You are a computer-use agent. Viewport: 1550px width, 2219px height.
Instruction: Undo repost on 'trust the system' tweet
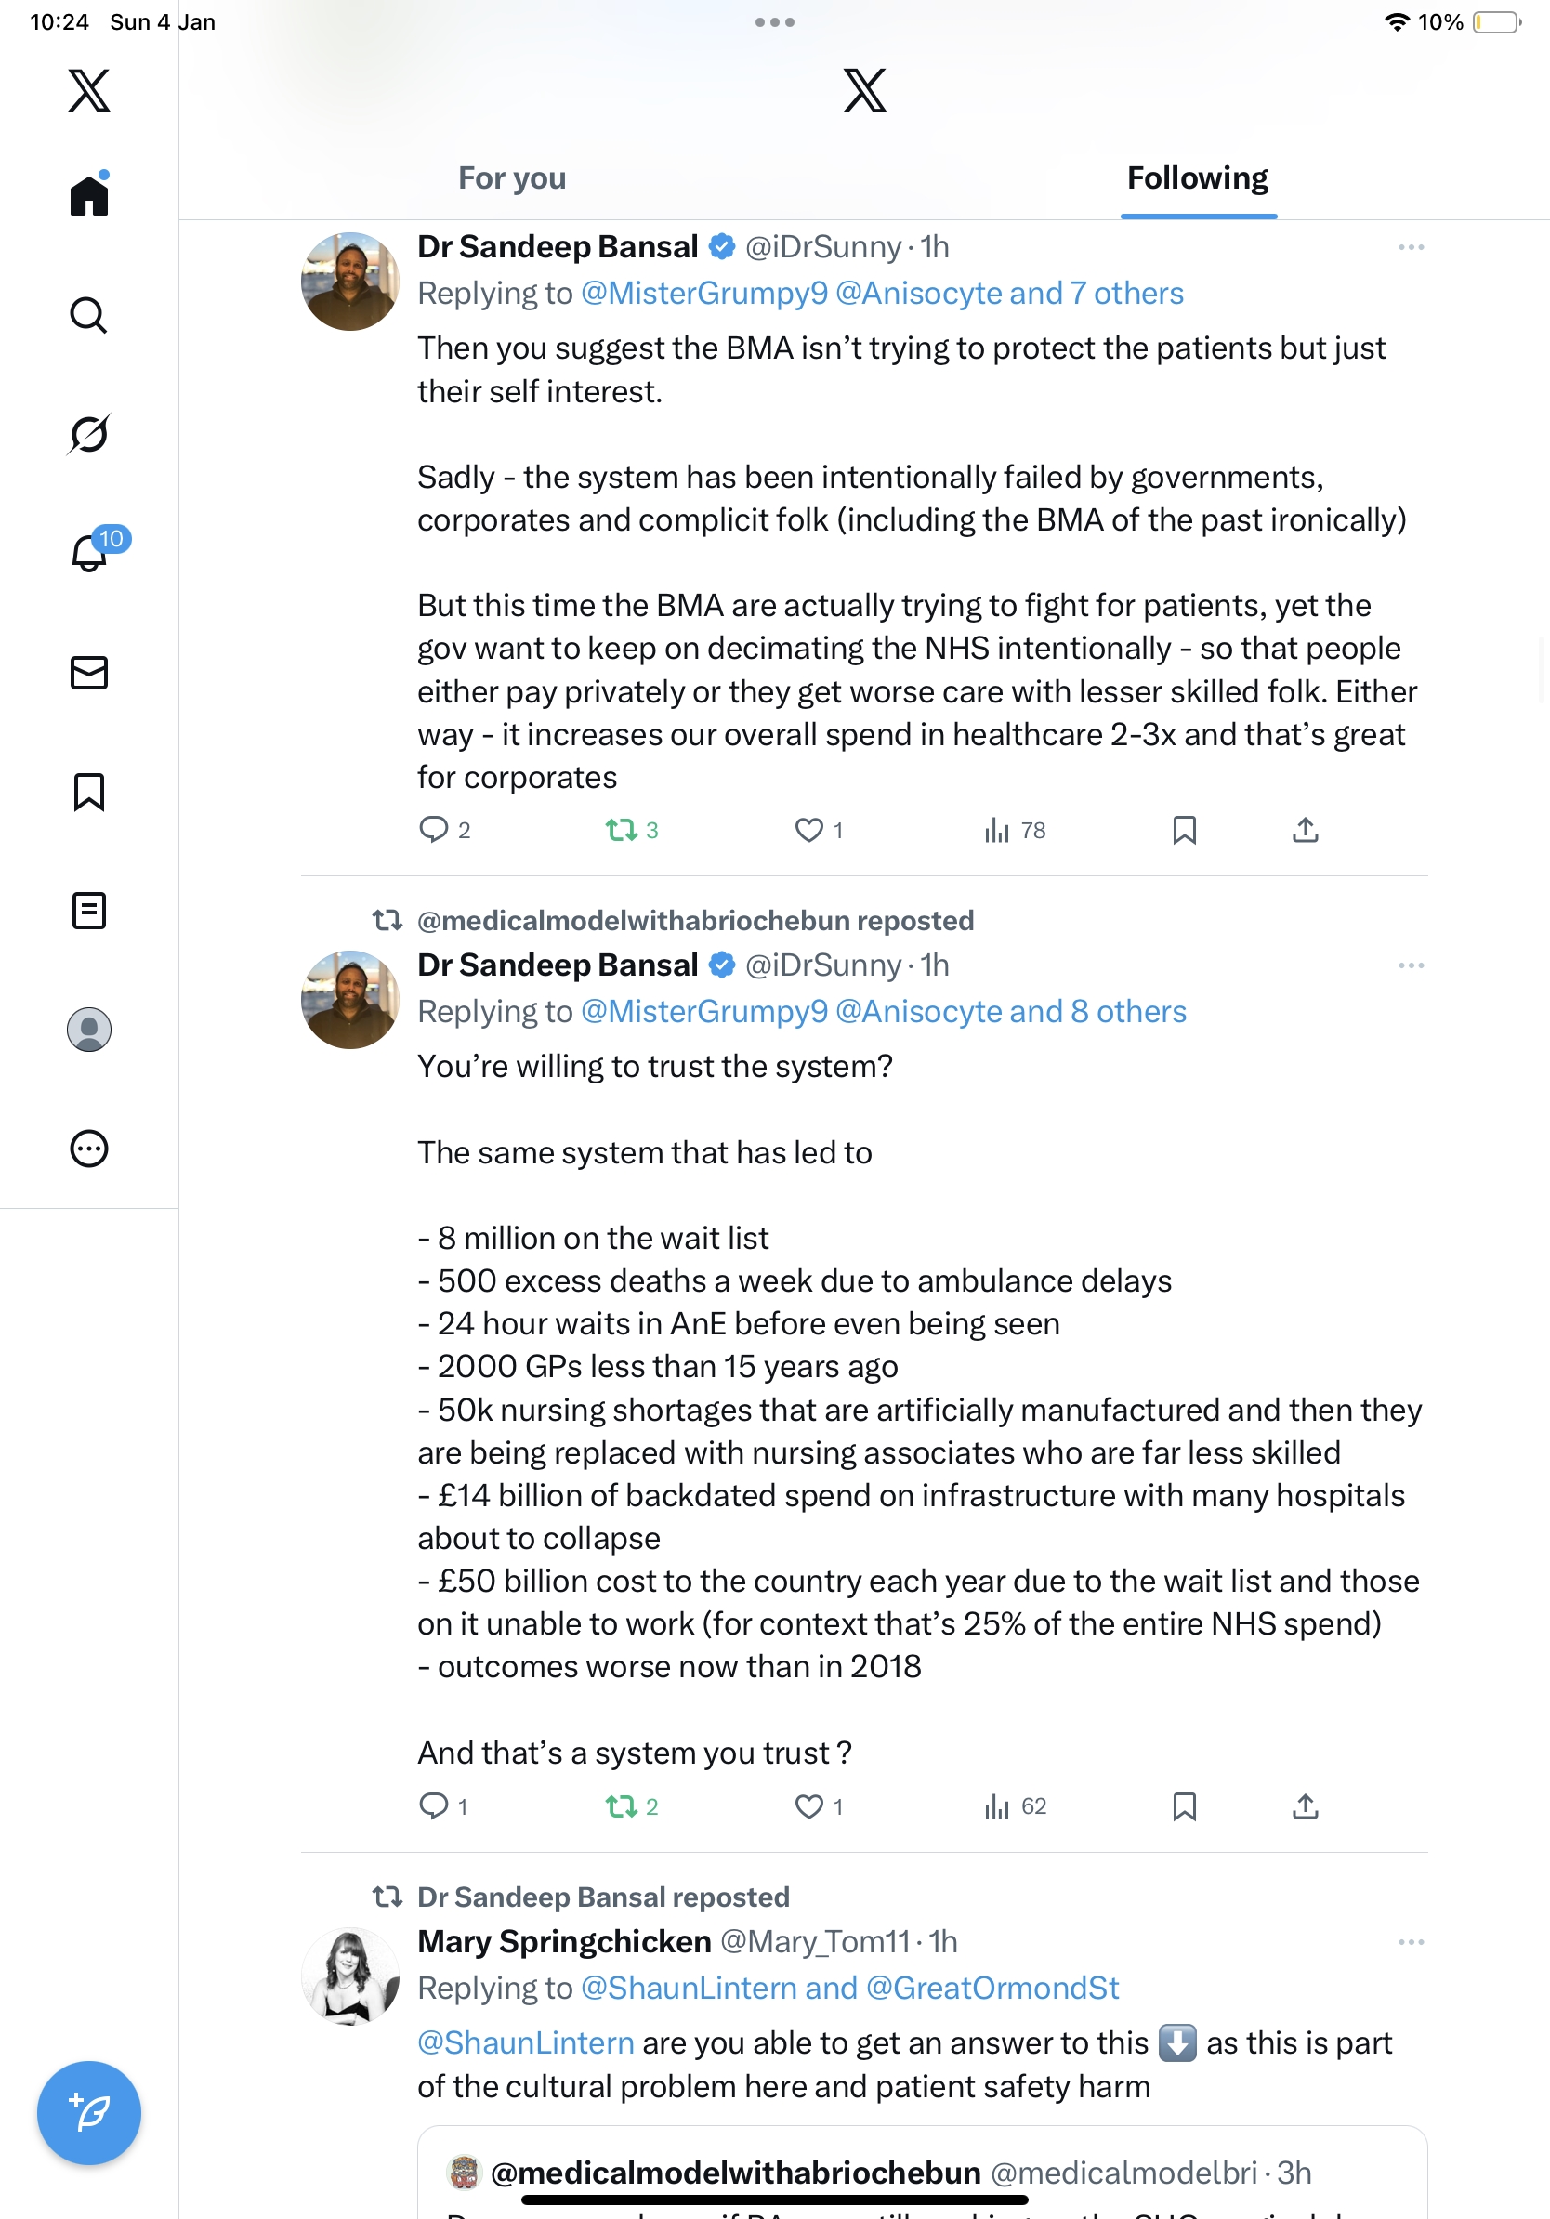pyautogui.click(x=621, y=1806)
